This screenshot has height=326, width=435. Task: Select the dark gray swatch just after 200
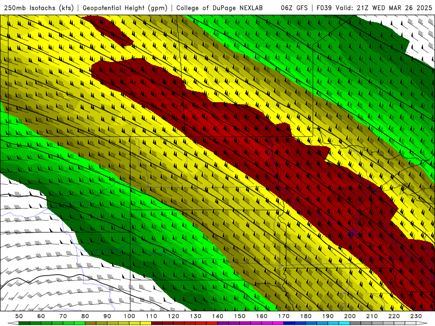point(356,323)
